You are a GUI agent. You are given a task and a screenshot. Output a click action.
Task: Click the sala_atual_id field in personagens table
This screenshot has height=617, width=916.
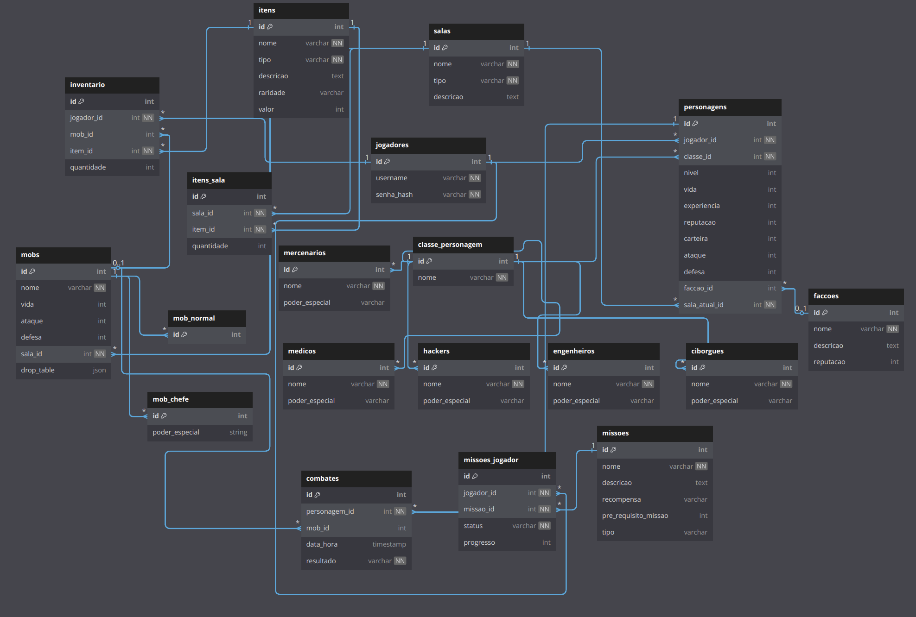coord(730,305)
